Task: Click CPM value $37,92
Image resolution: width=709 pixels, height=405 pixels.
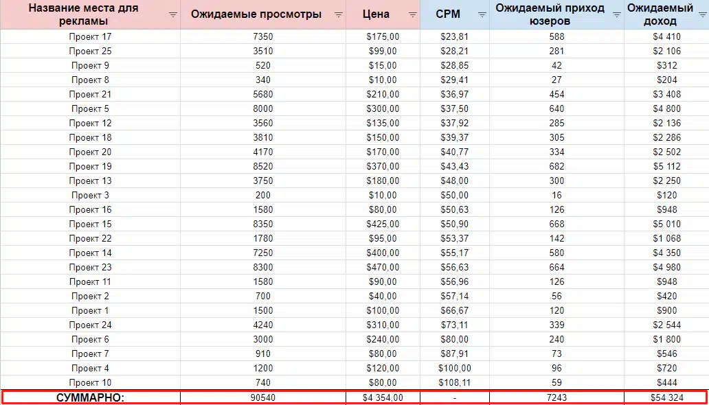Action: 455,124
